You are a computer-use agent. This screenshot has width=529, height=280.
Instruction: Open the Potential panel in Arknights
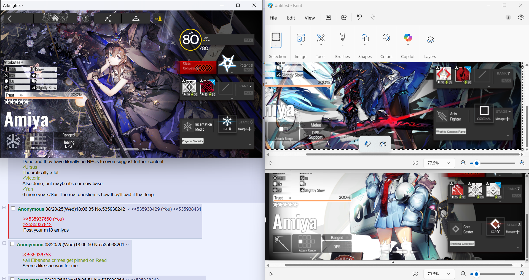236,67
